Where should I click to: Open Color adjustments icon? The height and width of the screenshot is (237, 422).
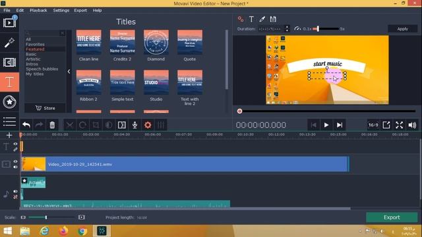point(109,125)
